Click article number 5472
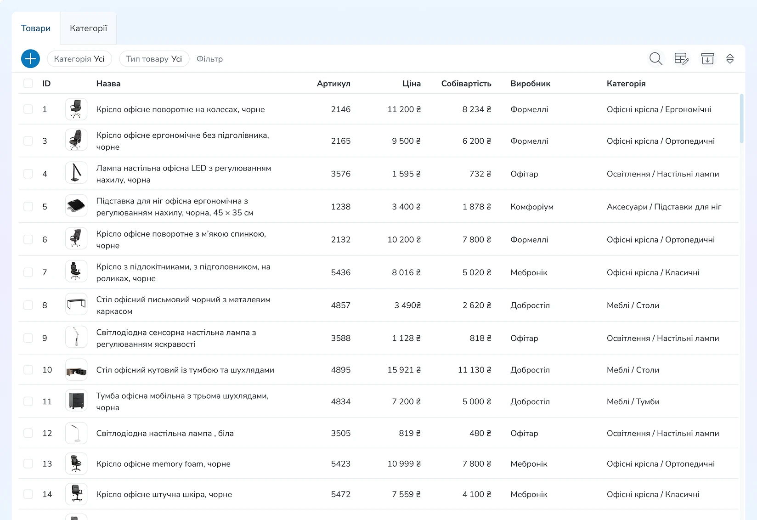Viewport: 757px width, 520px height. click(341, 494)
